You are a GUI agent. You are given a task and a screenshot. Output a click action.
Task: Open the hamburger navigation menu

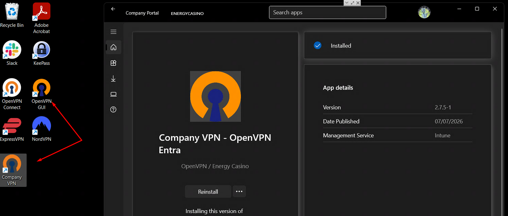(x=113, y=32)
